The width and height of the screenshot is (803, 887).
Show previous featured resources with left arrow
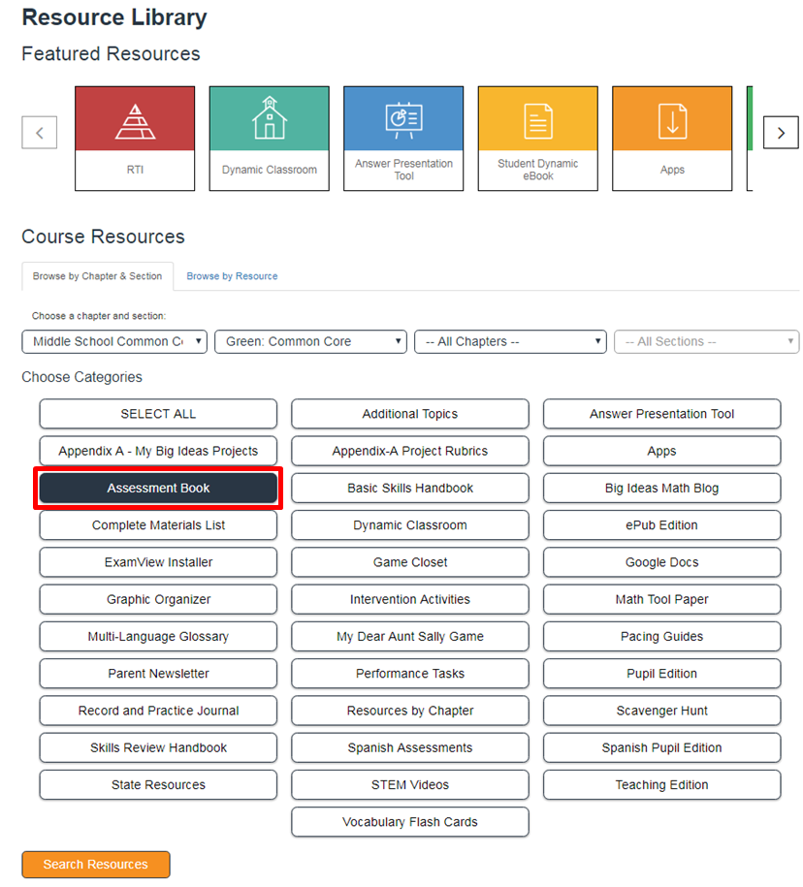pos(40,133)
